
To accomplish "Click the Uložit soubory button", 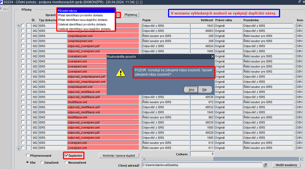I will [286, 165].
